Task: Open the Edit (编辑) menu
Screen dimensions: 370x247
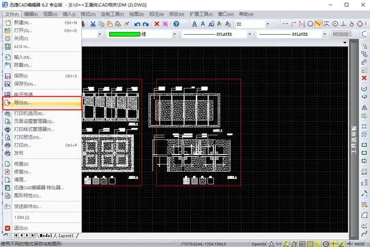Action: point(31,14)
